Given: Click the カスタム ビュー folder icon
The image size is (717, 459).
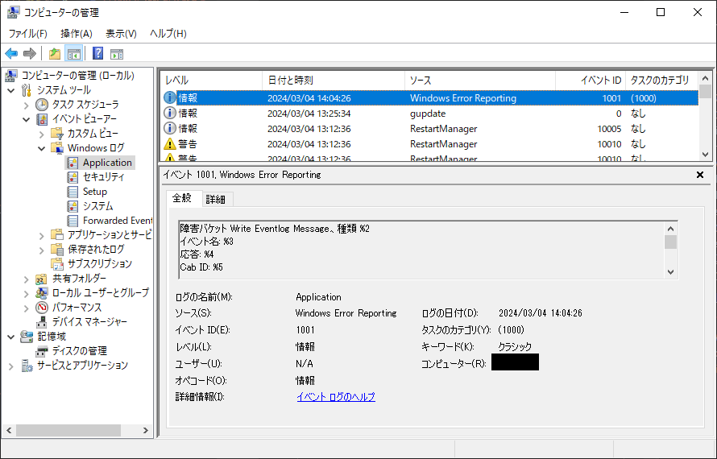Looking at the screenshot, I should [56, 134].
